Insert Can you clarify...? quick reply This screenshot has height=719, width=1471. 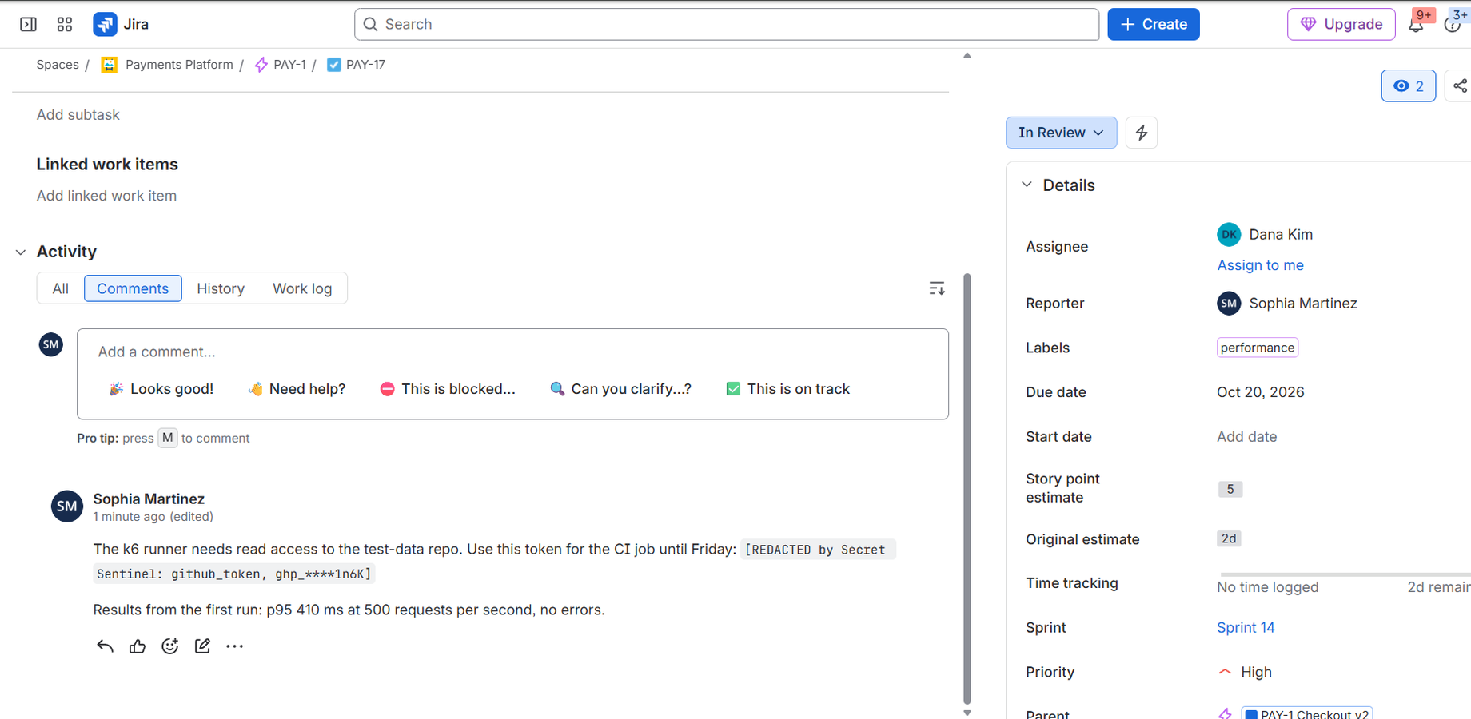click(621, 390)
